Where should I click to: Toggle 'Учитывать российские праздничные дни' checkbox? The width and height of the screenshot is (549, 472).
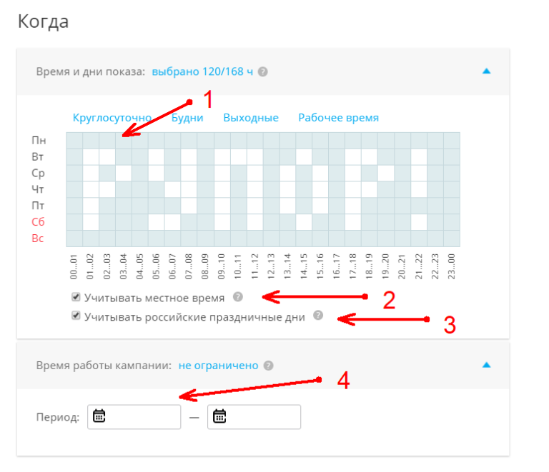coord(76,316)
